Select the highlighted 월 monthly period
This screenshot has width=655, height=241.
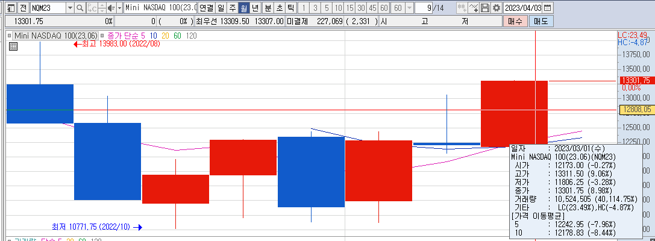click(x=244, y=8)
